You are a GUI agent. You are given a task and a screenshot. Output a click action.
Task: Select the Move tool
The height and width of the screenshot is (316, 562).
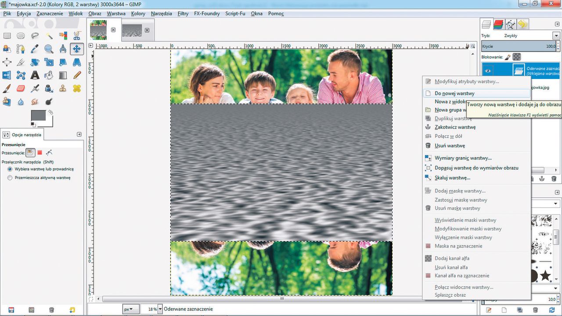pos(77,49)
